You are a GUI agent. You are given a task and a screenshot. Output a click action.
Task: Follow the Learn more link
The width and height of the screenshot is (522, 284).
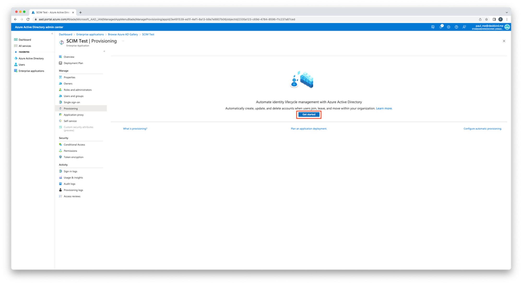[384, 108]
